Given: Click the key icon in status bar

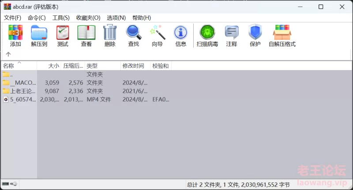Looking at the screenshot, I should pyautogui.click(x=14, y=184).
